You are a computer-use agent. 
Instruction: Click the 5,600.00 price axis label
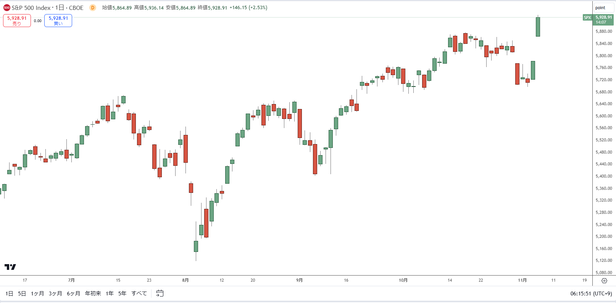coord(604,116)
